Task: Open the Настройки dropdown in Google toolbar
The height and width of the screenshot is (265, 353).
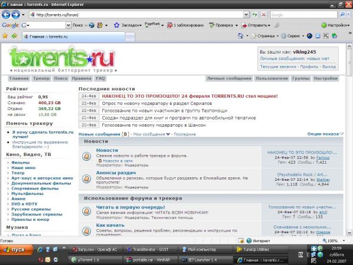Action: coord(336,25)
